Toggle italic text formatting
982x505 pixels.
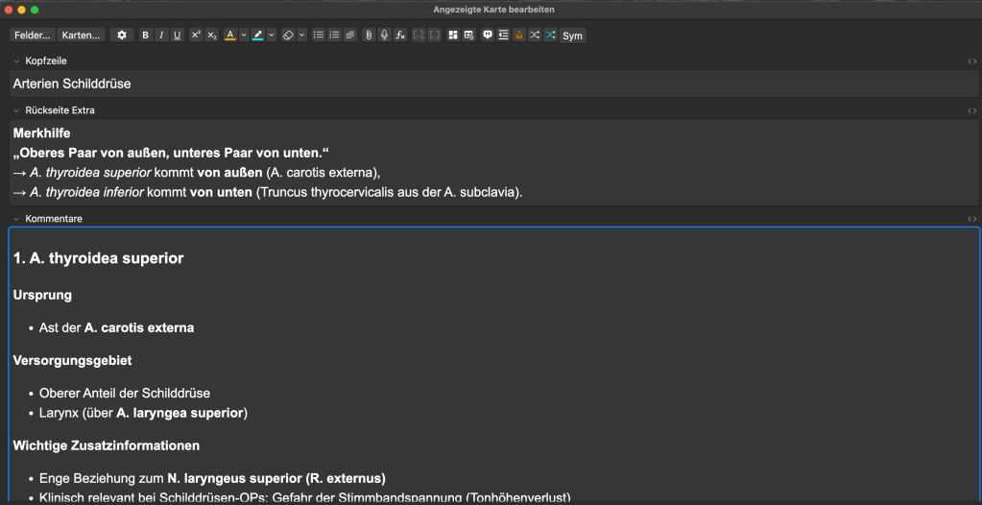(161, 36)
